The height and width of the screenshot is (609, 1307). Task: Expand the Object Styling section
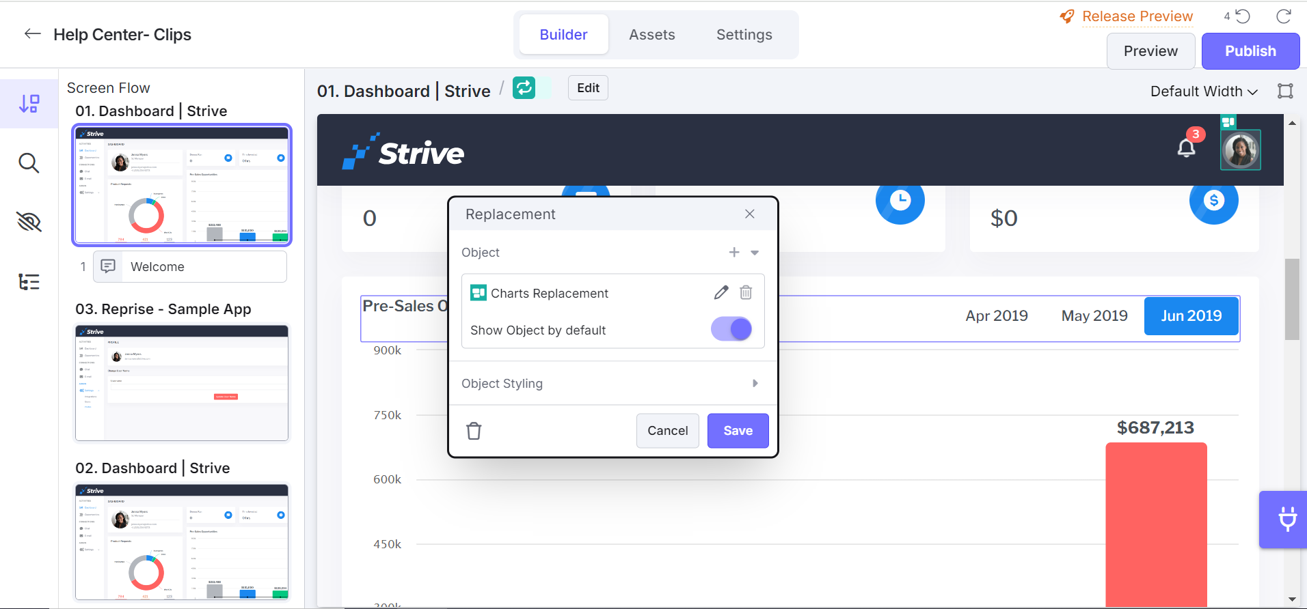pos(755,383)
